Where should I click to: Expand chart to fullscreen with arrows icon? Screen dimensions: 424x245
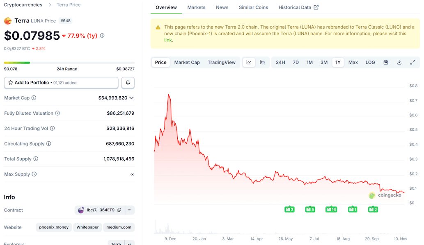coord(413,62)
